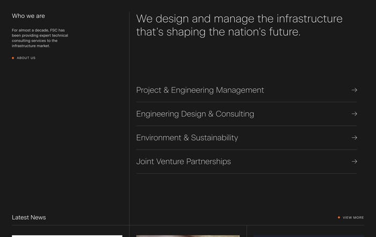This screenshot has height=237, width=376.
Task: Open Project & Engineering Management service
Action: coord(200,90)
